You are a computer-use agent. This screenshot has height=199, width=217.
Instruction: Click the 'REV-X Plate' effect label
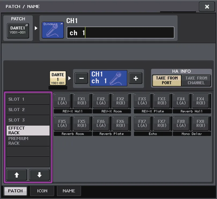[x=153, y=111]
